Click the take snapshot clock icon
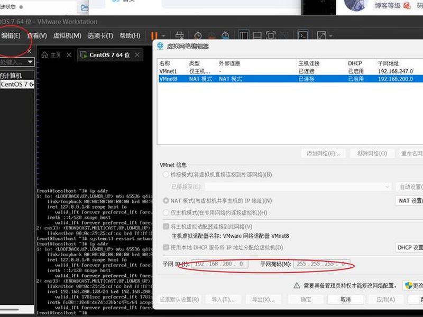Image resolution: width=423 pixels, height=317 pixels. (198, 36)
